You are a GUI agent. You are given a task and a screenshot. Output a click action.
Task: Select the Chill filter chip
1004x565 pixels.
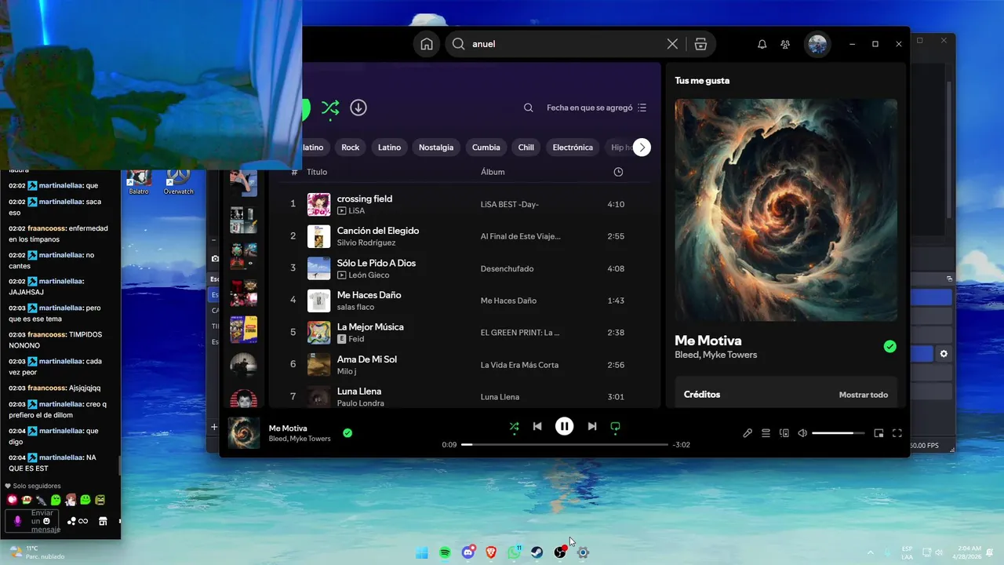[526, 147]
